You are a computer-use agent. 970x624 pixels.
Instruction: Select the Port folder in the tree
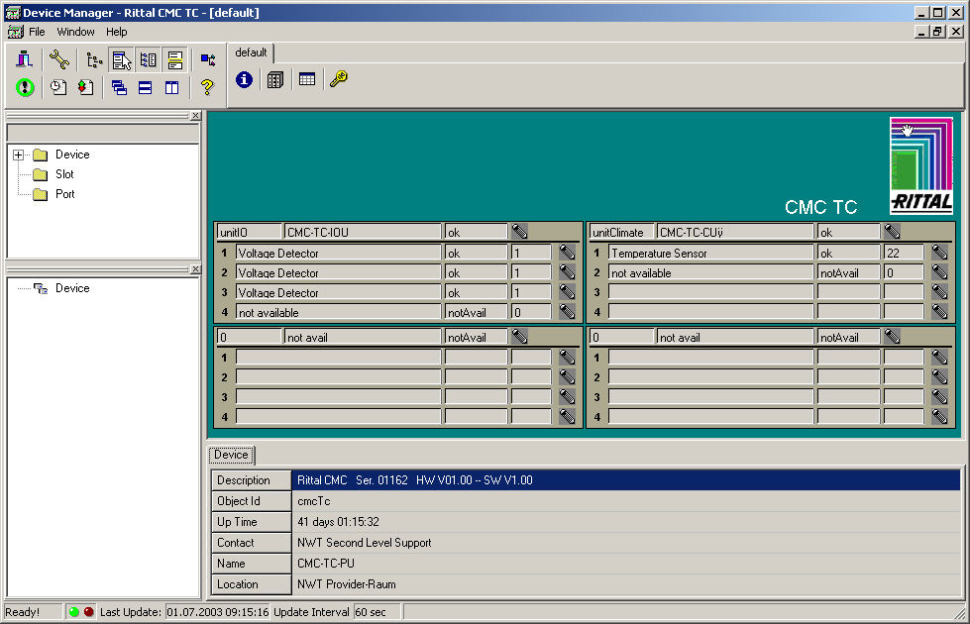click(65, 194)
